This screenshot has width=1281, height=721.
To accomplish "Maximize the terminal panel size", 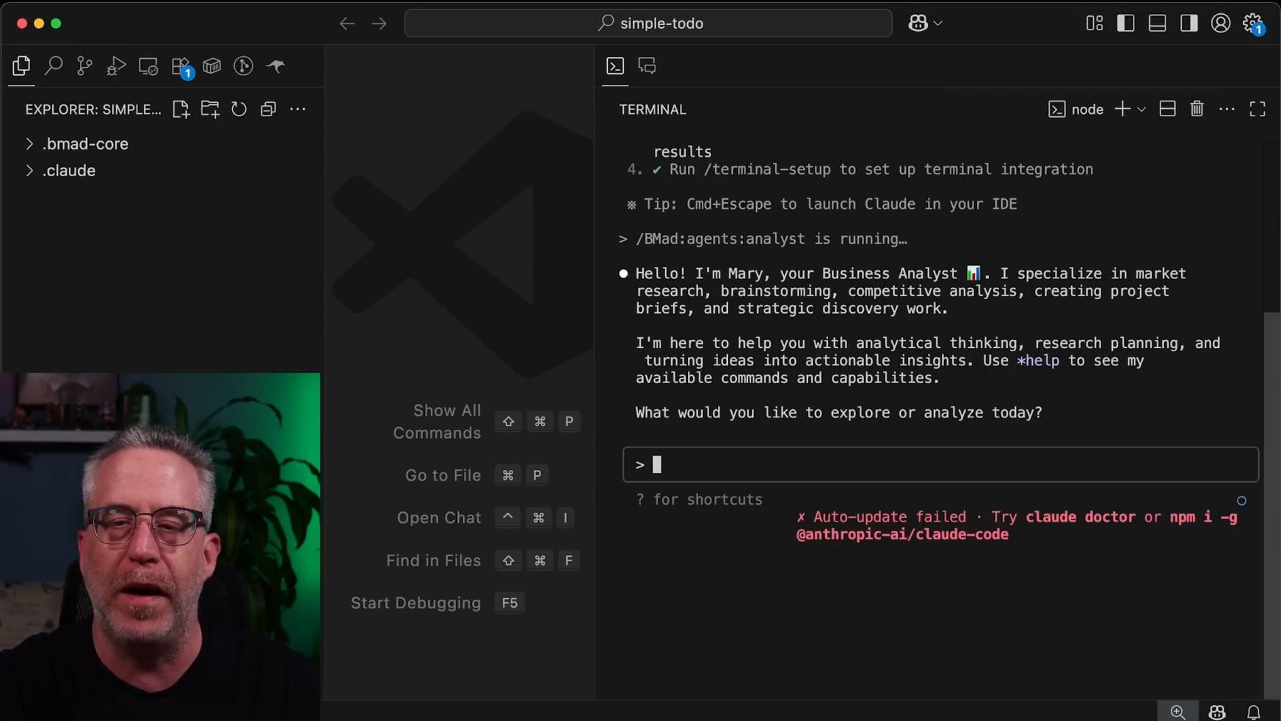I will (1258, 109).
